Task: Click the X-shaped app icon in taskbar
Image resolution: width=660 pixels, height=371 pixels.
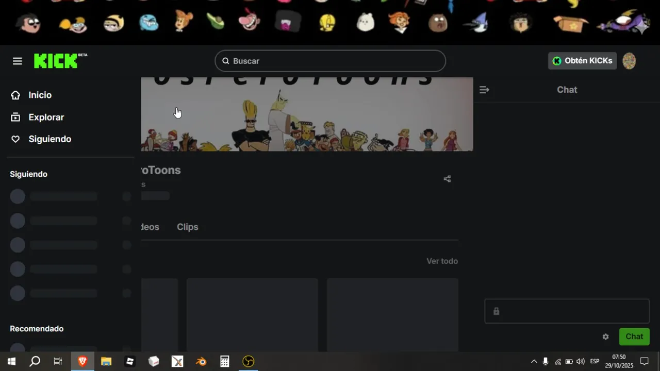Action: [177, 361]
